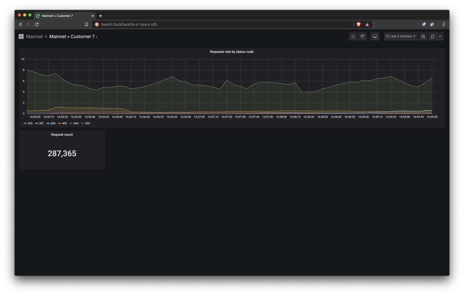Cycle view mode with the monitor icon
This screenshot has width=464, height=295.
click(375, 36)
